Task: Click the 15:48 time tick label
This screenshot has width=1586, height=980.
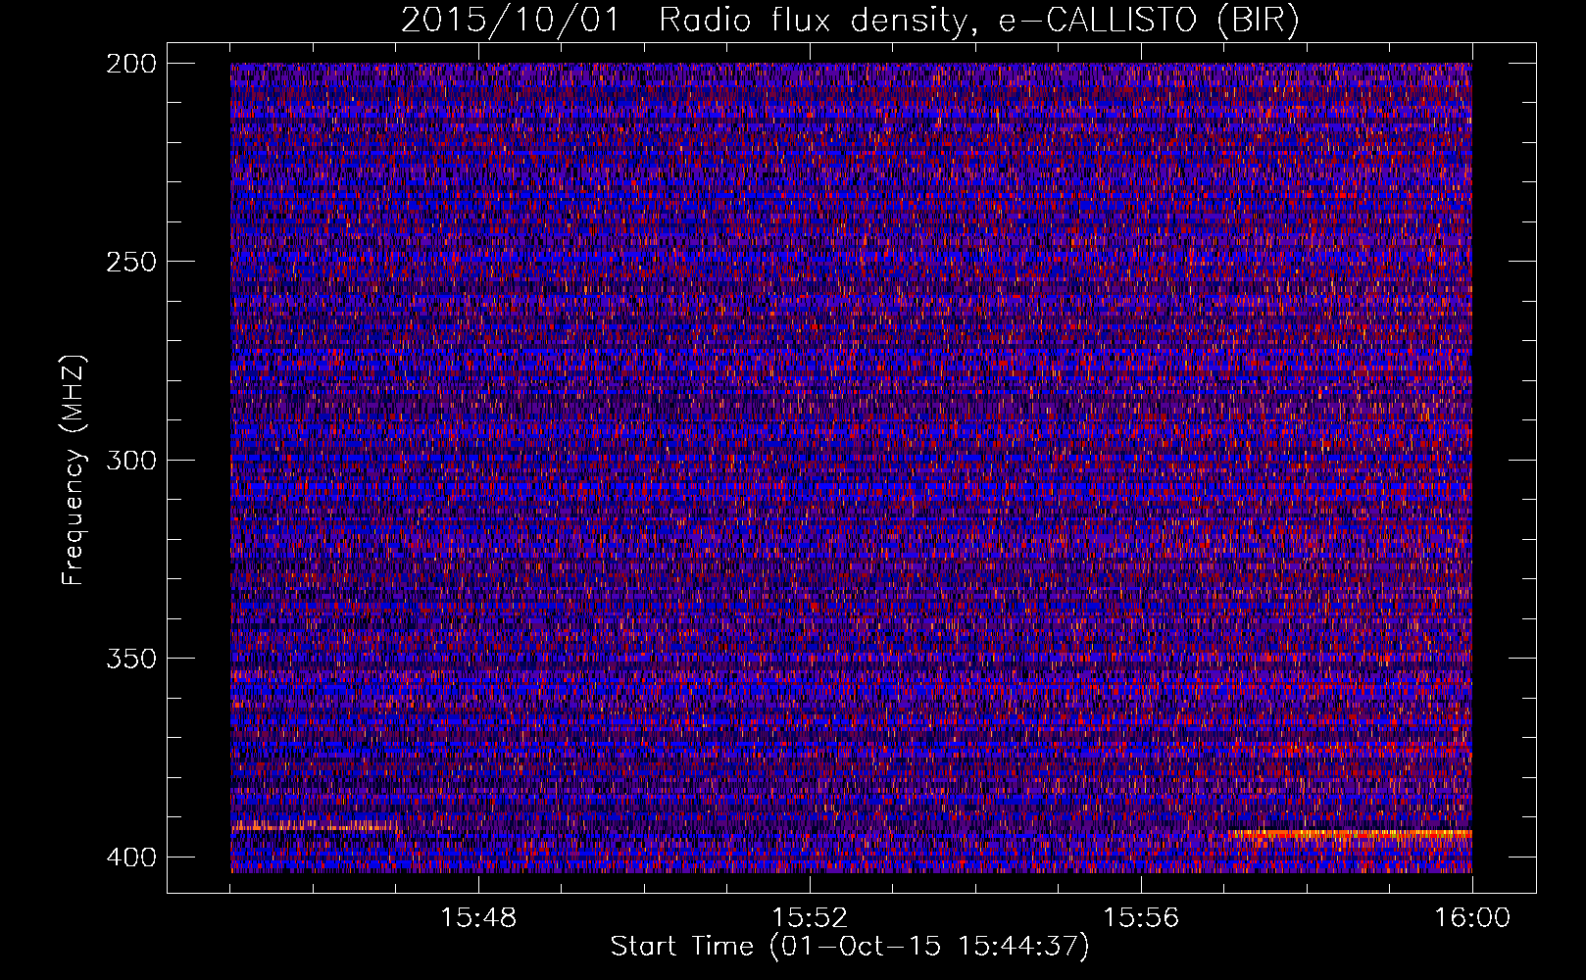Action: tap(478, 918)
